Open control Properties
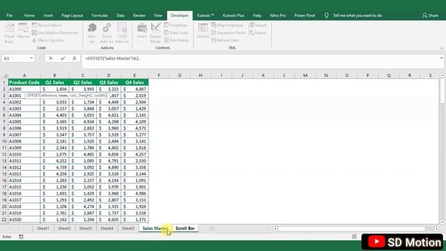The height and width of the screenshot is (251, 446). (x=176, y=25)
